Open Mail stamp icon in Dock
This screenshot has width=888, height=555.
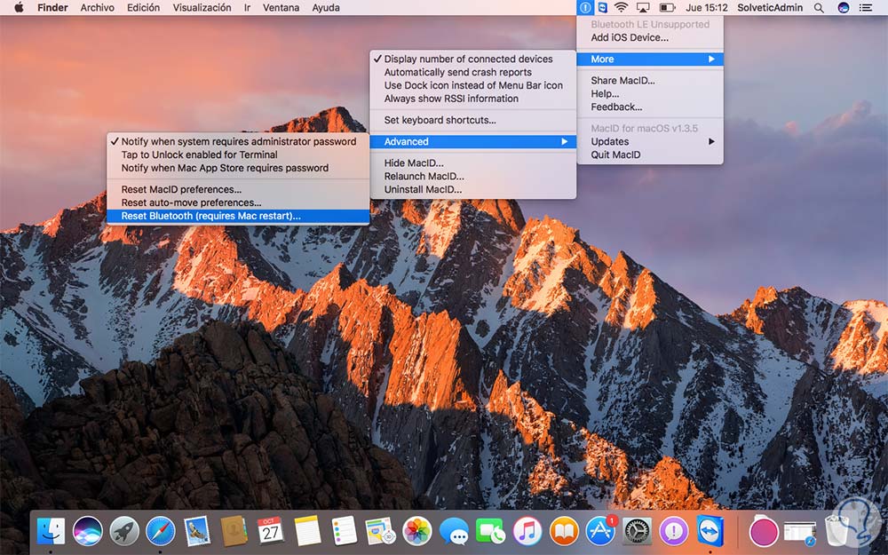click(x=197, y=531)
